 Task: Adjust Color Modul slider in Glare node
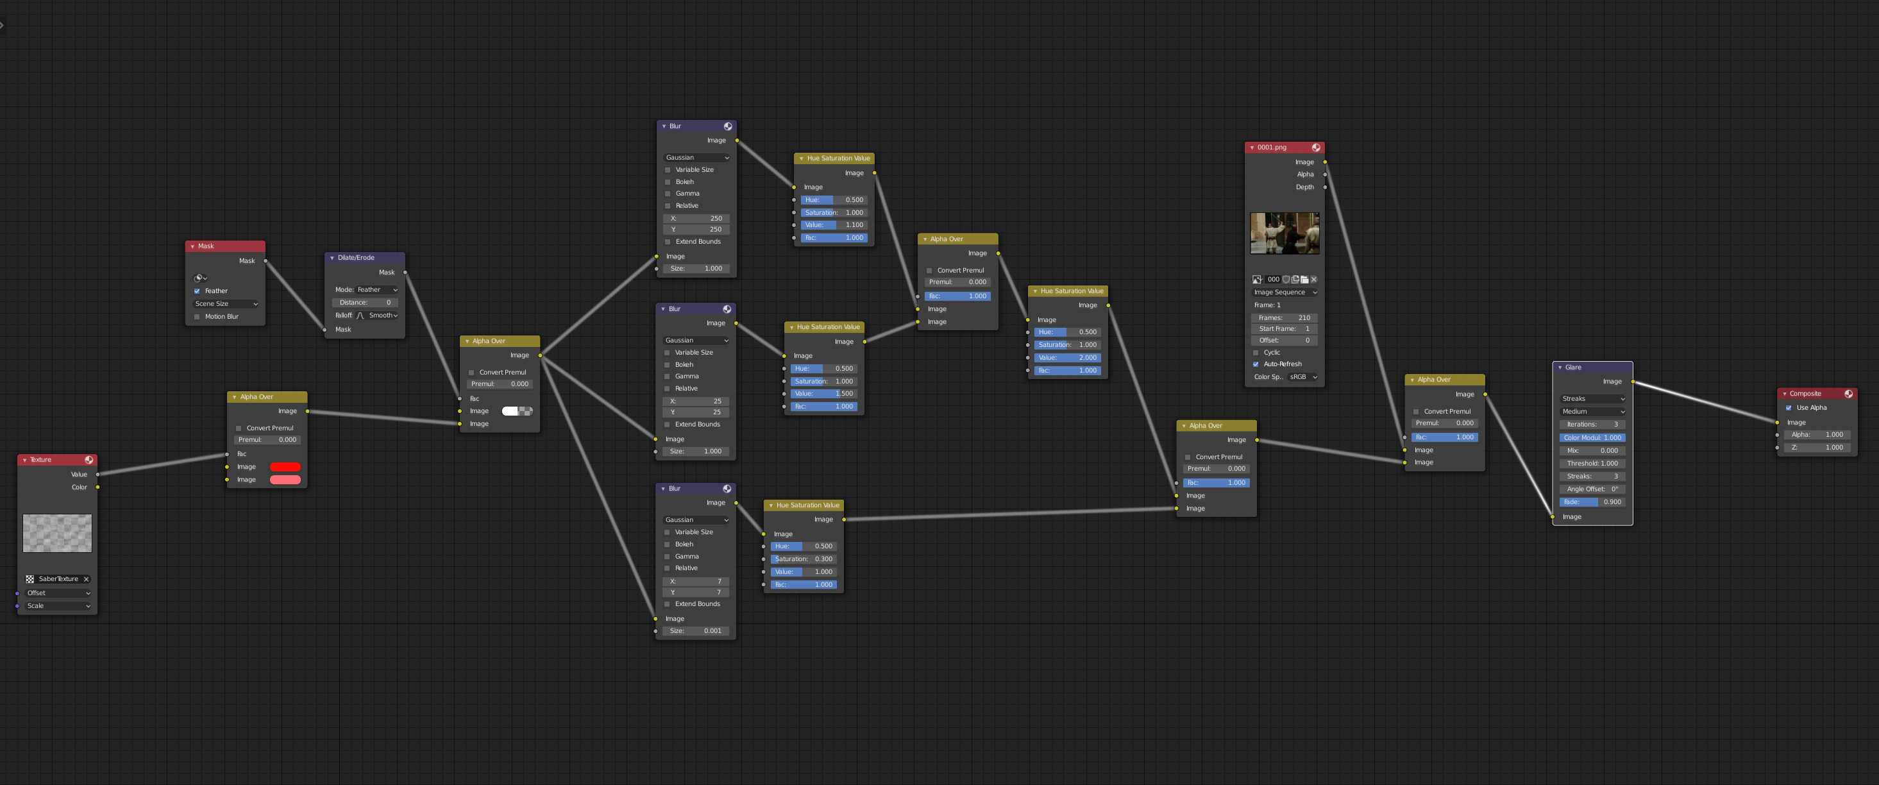[1593, 438]
